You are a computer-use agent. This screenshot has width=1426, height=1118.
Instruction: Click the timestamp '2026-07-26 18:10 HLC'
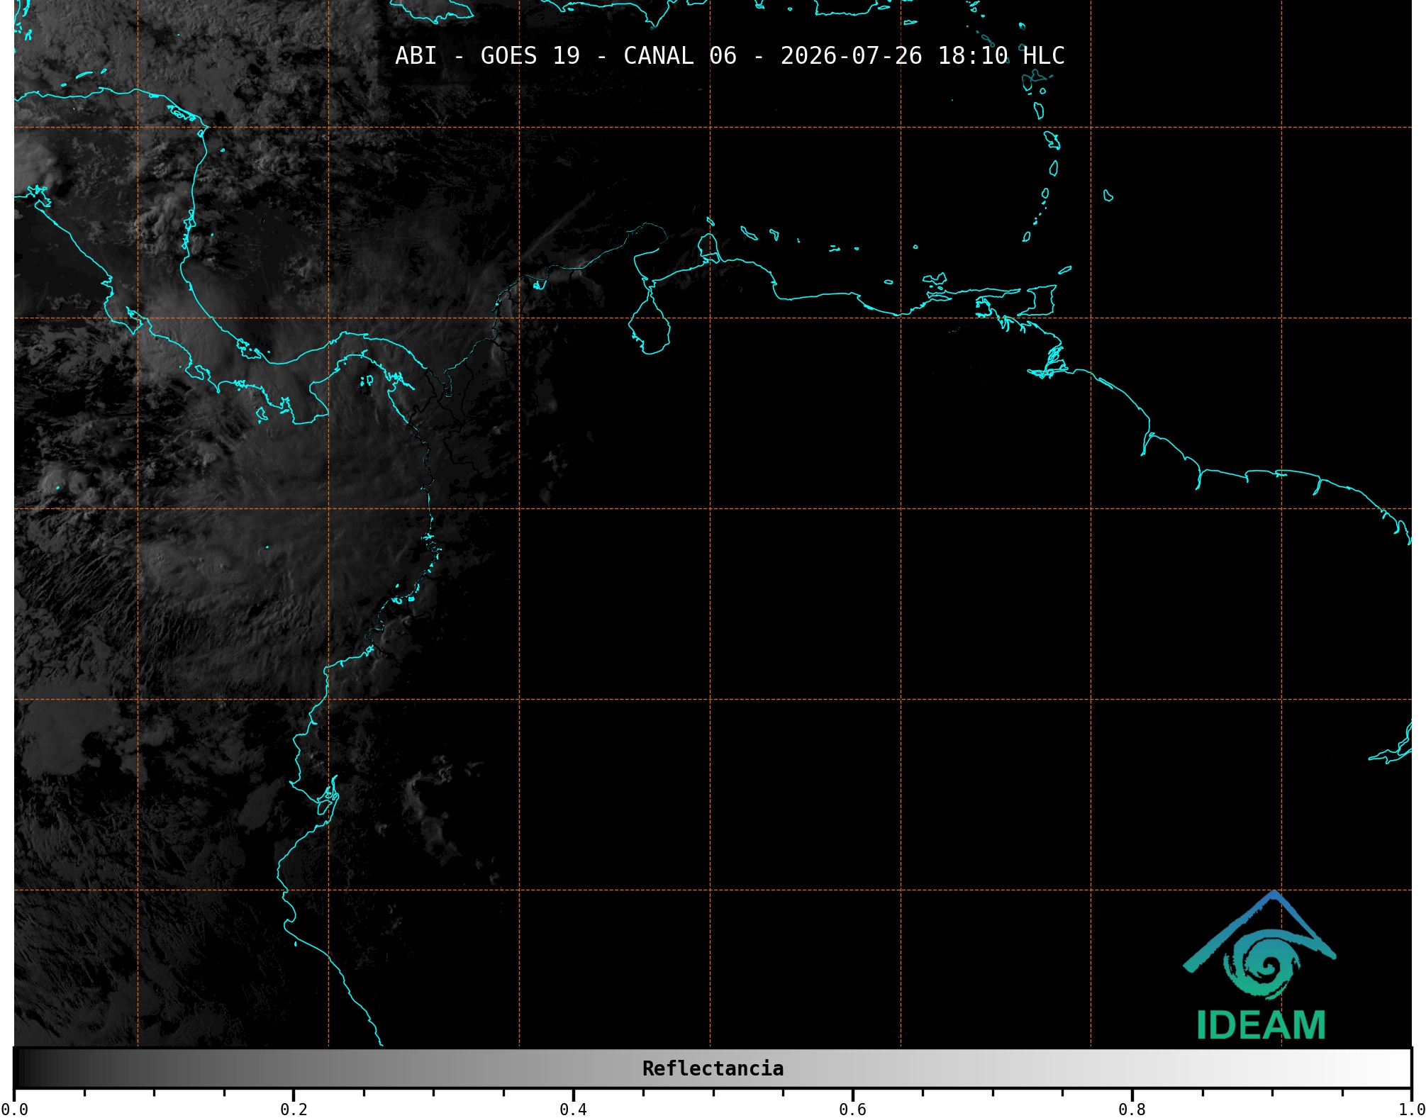pyautogui.click(x=923, y=55)
